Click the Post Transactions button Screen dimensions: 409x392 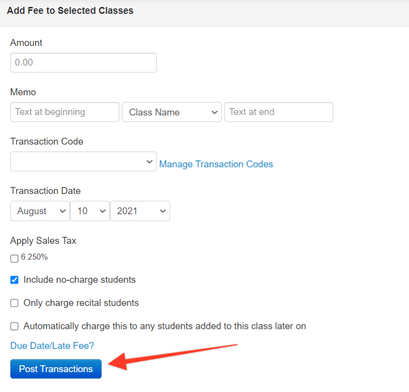click(56, 369)
